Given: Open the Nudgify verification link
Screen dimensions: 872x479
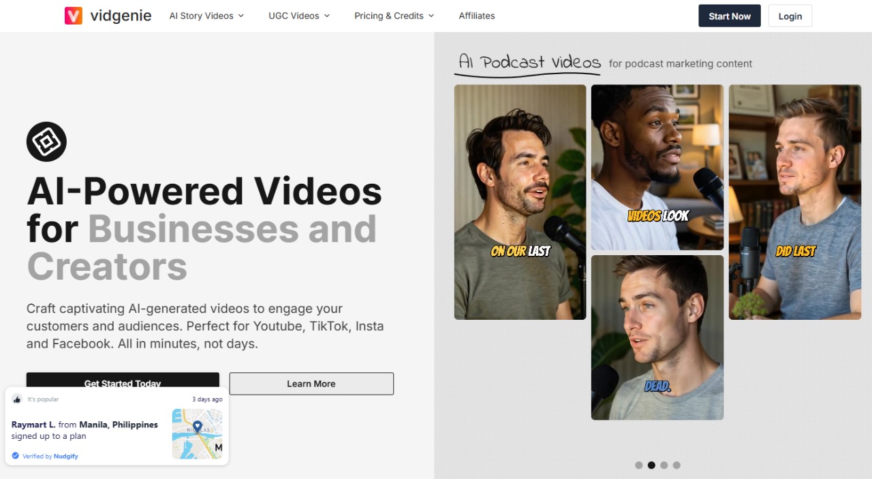Looking at the screenshot, I should pyautogui.click(x=65, y=457).
